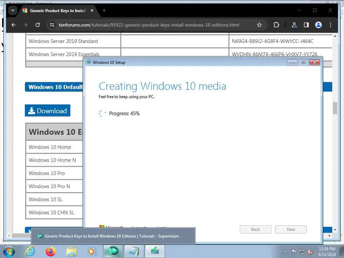Launch Internet Explorer from the taskbar
This screenshot has height=258, width=344.
coord(30,251)
